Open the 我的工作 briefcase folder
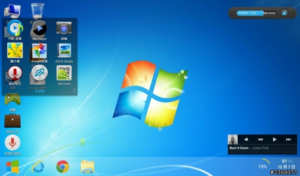Image resolution: width=300 pixels, height=176 pixels. click(13, 121)
